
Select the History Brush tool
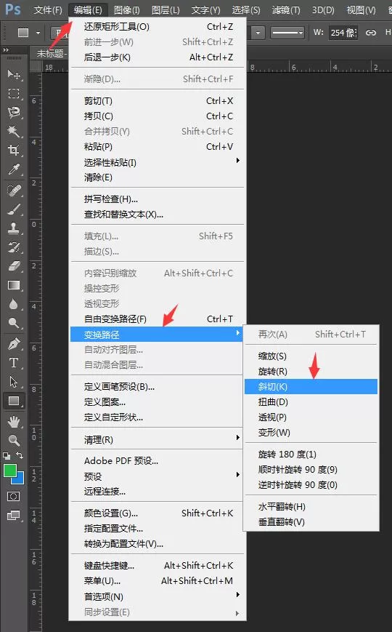14,247
